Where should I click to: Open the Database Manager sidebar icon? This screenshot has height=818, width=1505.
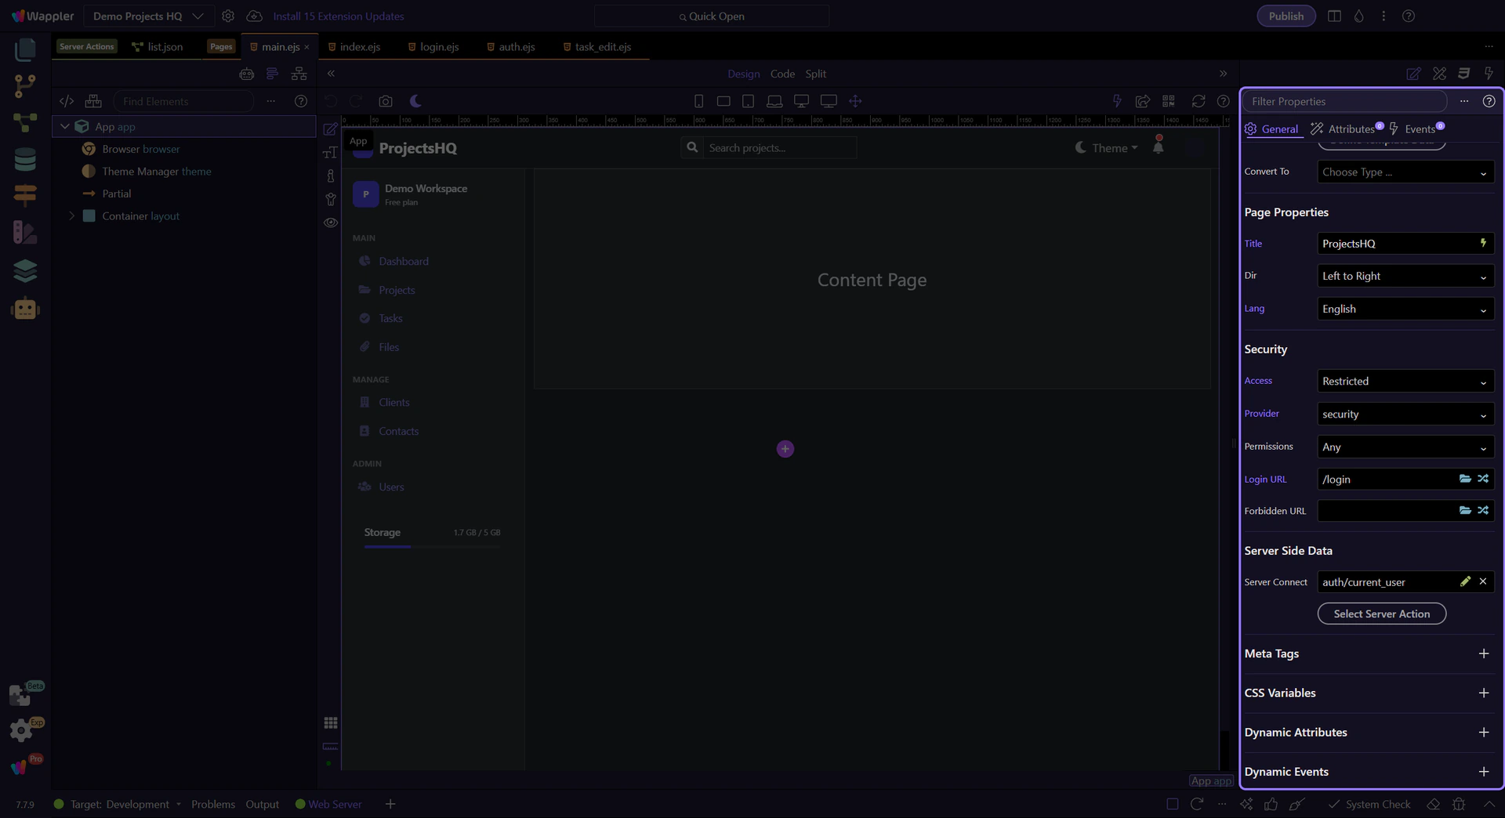[x=25, y=160]
